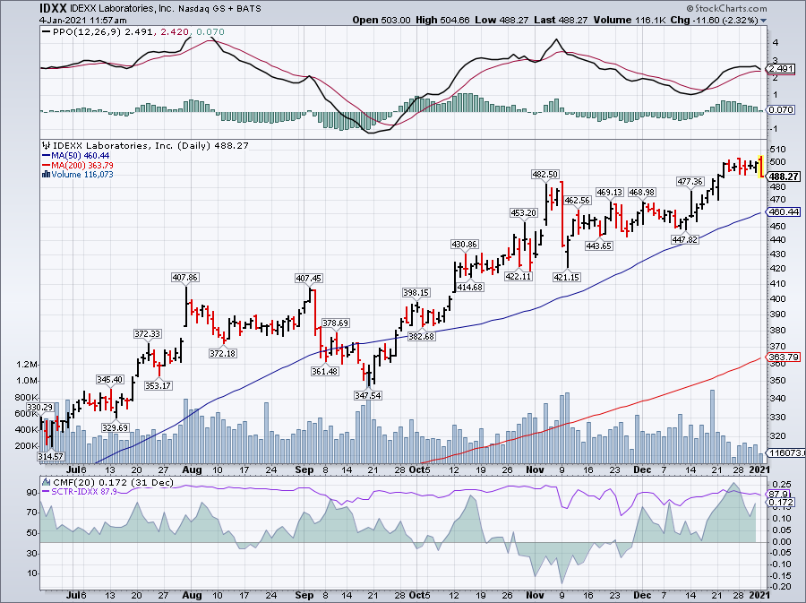Click the 329.69 price label

point(115,427)
